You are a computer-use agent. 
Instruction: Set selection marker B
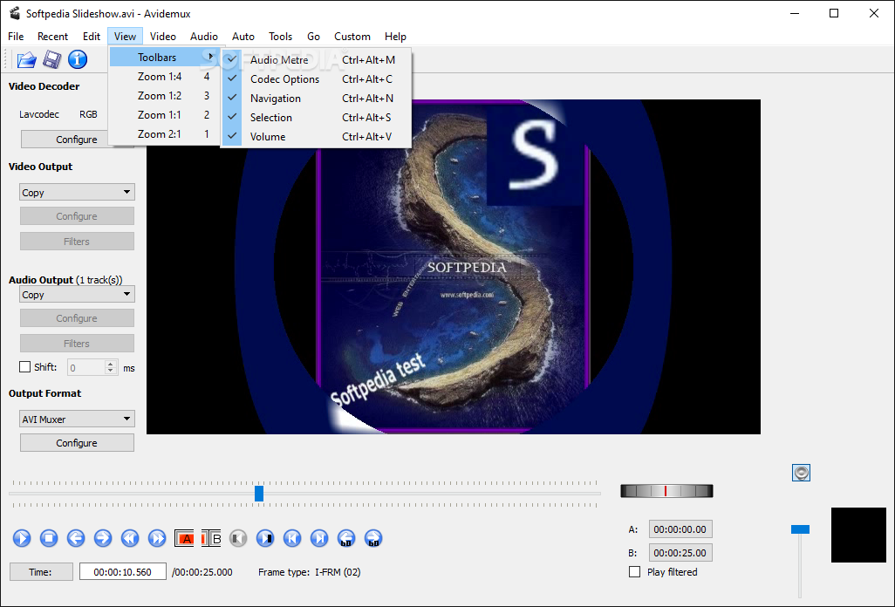(x=211, y=538)
